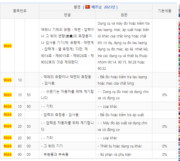Click the 기본세율 column header
This screenshot has width=180, height=161.
tap(164, 11)
